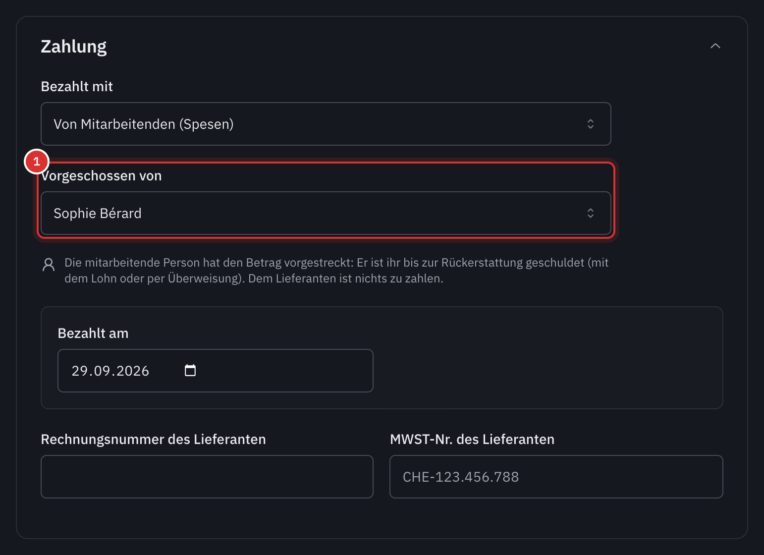Click the Bezahlt am date field
The image size is (764, 555).
[216, 371]
